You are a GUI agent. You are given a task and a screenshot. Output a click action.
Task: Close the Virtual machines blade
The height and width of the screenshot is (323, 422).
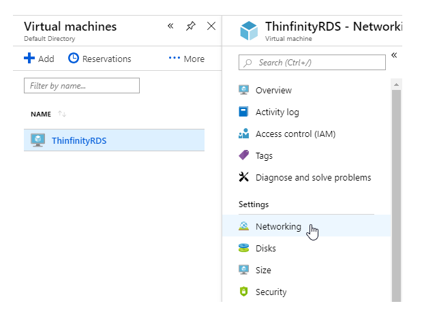[211, 26]
